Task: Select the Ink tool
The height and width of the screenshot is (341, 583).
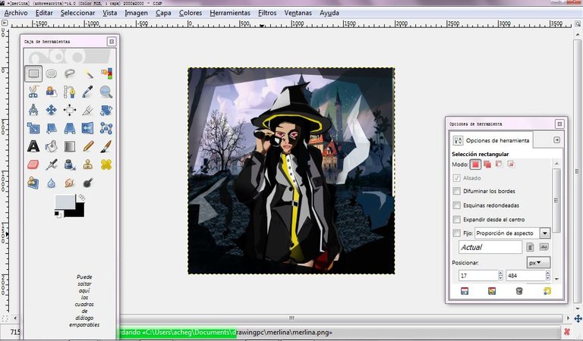Action: point(70,164)
